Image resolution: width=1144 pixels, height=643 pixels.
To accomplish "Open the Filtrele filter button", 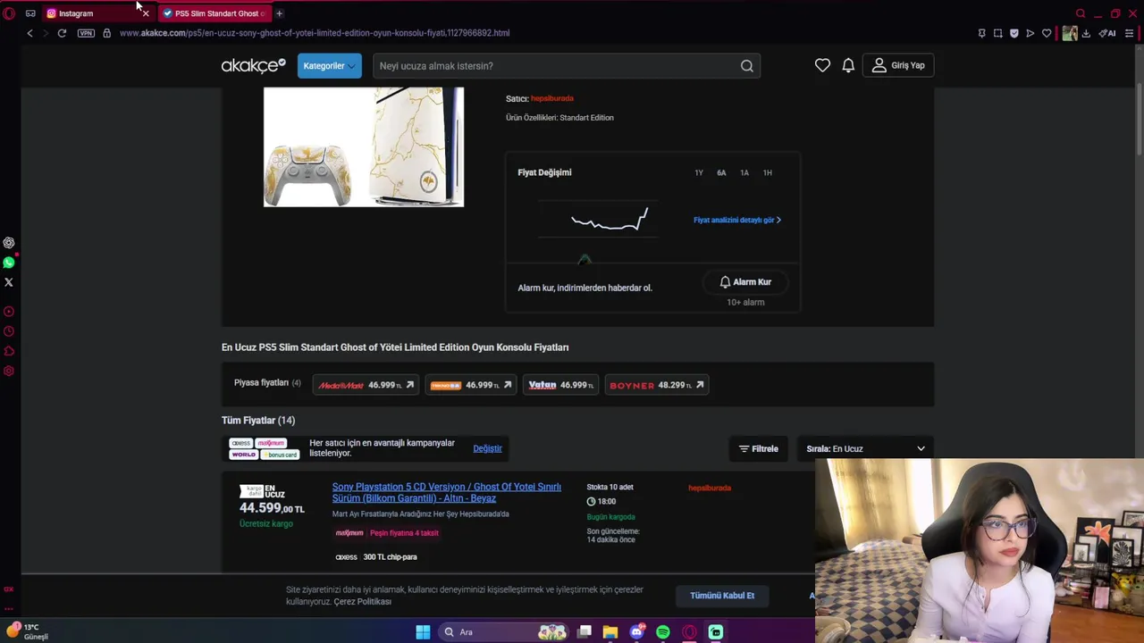I will (759, 448).
